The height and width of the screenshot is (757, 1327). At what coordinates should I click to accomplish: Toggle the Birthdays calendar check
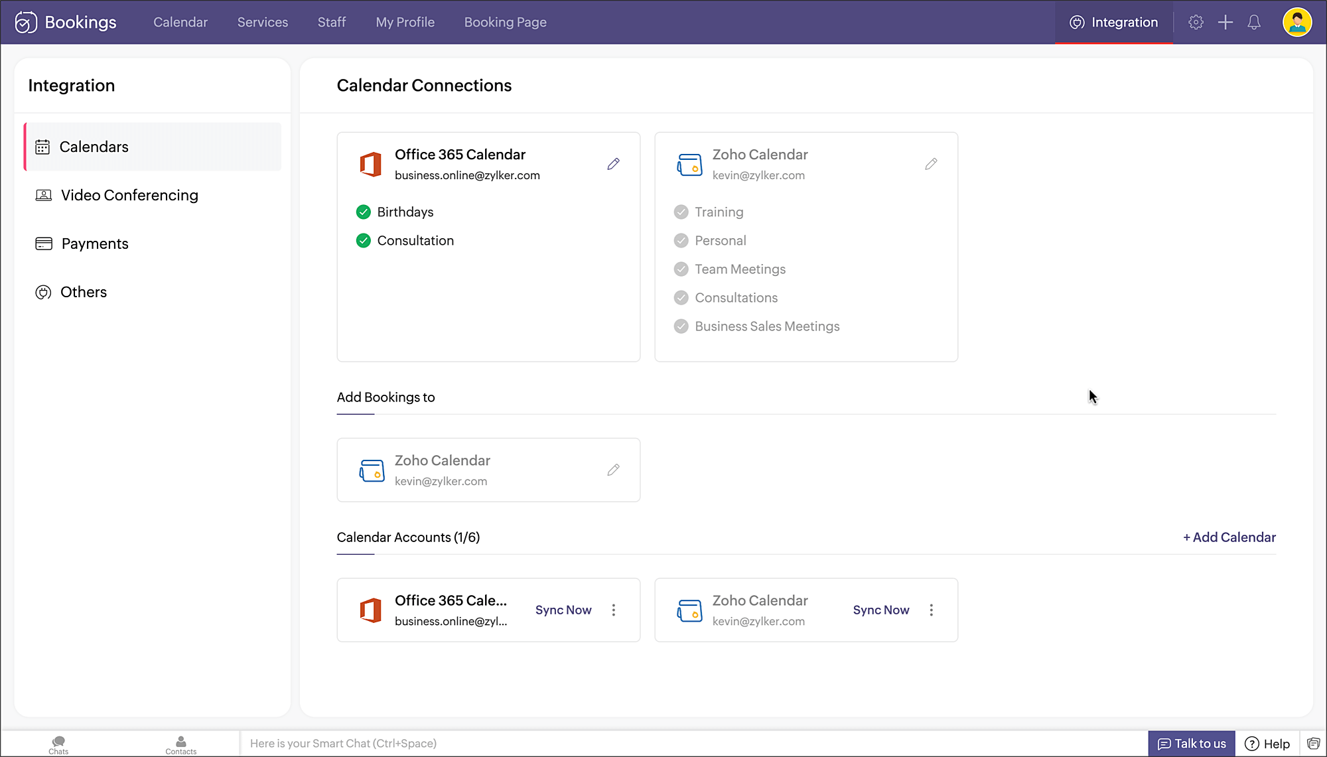point(363,212)
